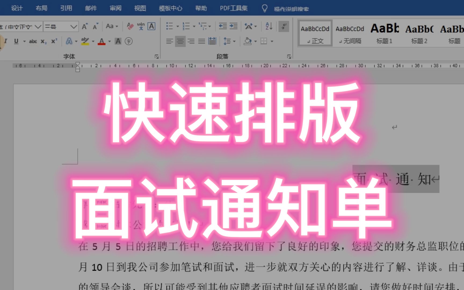Apply paragraph shading bucket

tap(248, 41)
